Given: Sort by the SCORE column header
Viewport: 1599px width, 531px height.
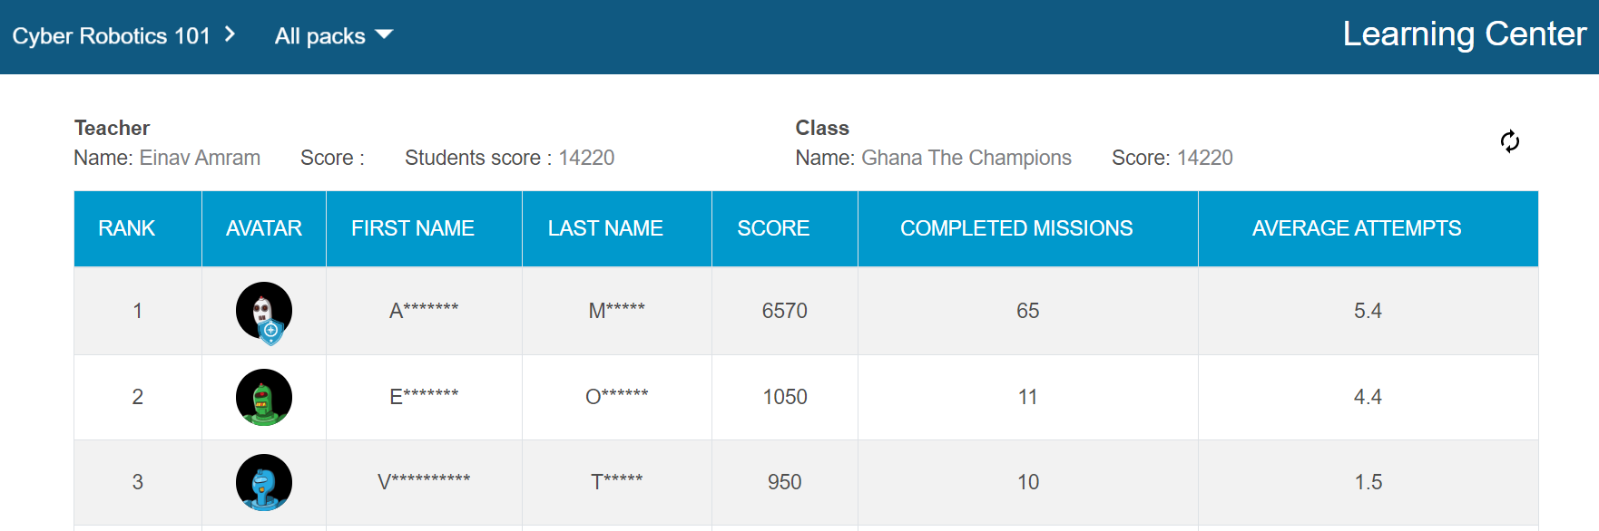Looking at the screenshot, I should (773, 228).
